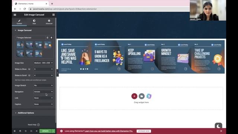Open Elementor page settings gear in footer
Screen dimensions: 238x134
[x=15, y=131]
